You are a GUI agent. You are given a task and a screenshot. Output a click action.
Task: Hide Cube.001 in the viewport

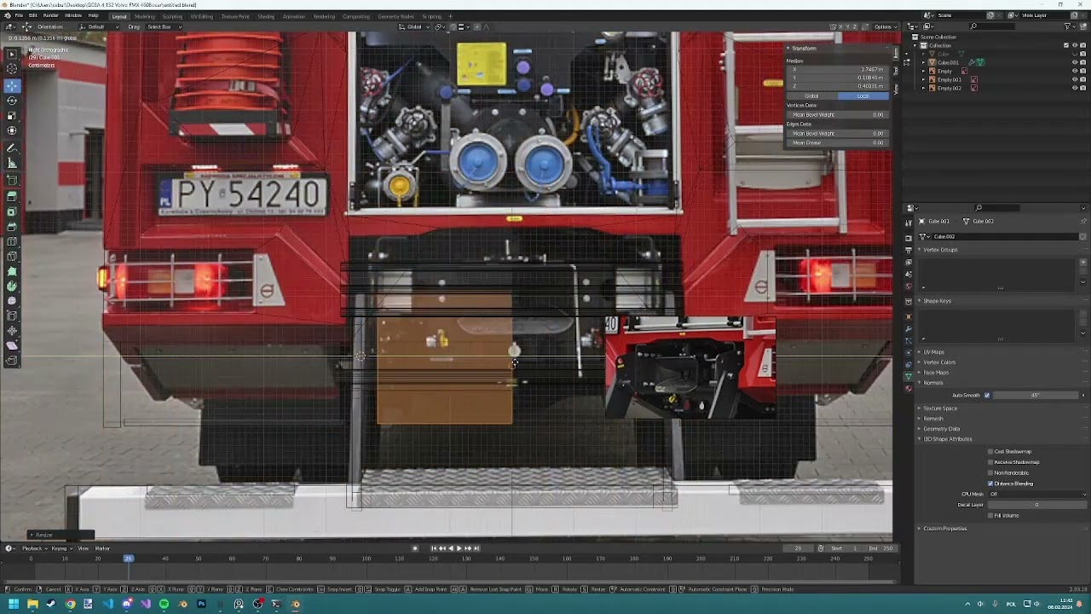(x=1074, y=62)
